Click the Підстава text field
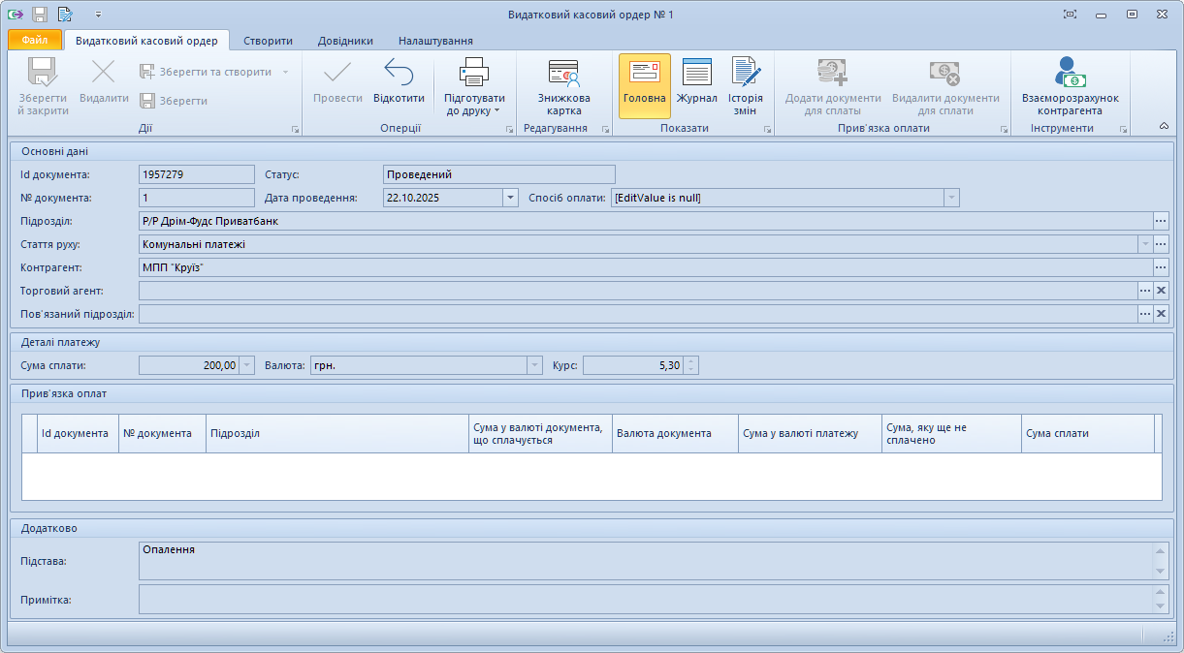This screenshot has width=1184, height=653. pyautogui.click(x=645, y=561)
